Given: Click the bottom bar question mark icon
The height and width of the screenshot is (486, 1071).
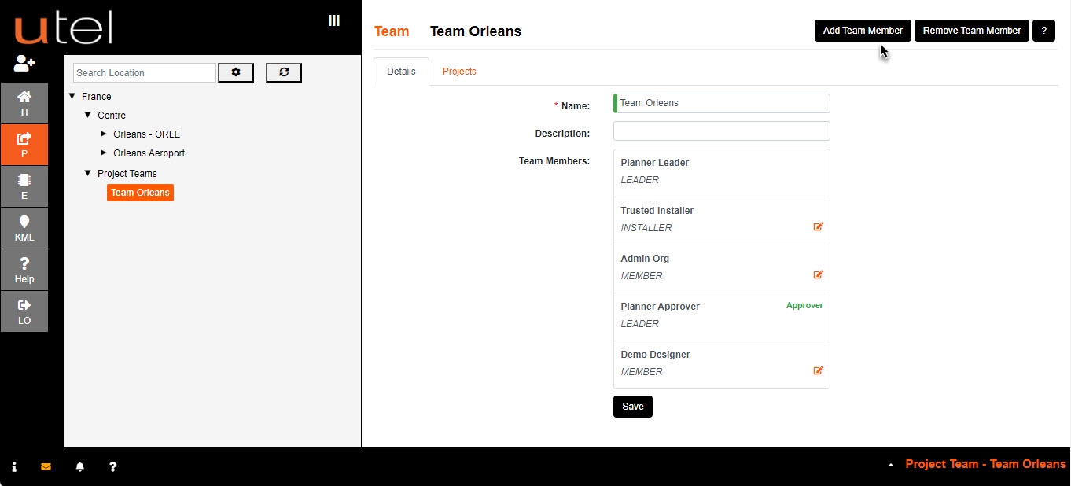Looking at the screenshot, I should [x=113, y=466].
